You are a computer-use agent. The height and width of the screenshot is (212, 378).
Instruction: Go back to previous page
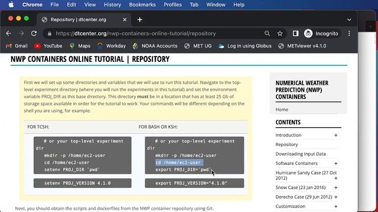(x=9, y=34)
